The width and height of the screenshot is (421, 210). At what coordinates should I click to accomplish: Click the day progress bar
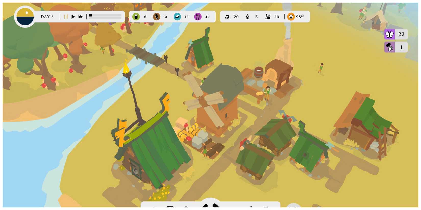tap(105, 17)
